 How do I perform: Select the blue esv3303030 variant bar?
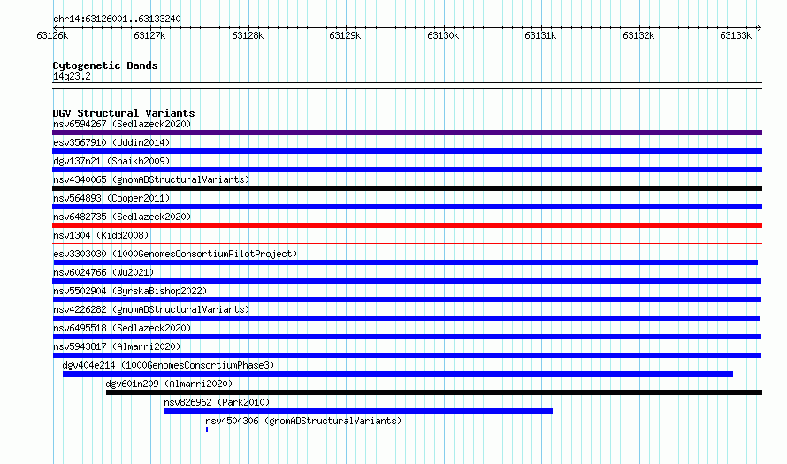[x=406, y=262]
